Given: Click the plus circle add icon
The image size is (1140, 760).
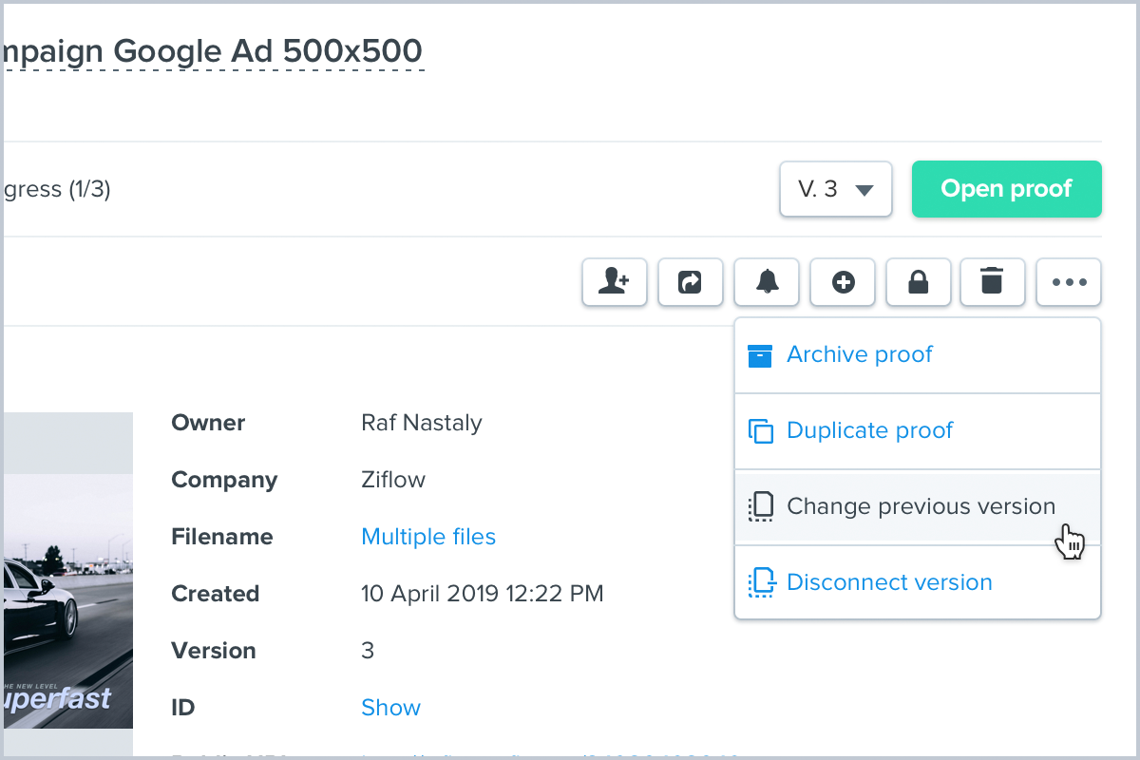Looking at the screenshot, I should tap(842, 282).
